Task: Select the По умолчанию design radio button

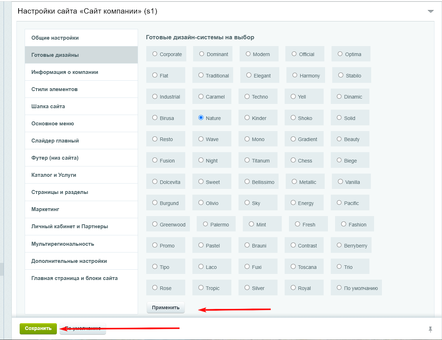Action: [x=339, y=287]
